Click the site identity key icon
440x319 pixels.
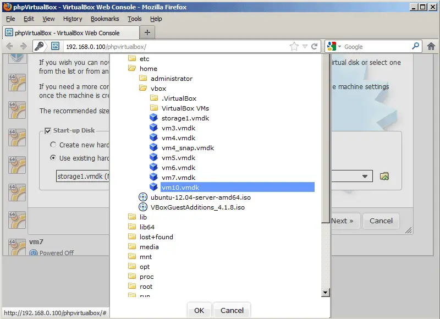(x=39, y=46)
